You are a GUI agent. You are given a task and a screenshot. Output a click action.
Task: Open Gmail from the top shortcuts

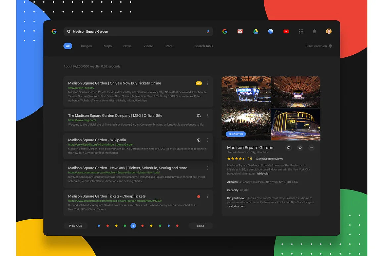pyautogui.click(x=240, y=31)
